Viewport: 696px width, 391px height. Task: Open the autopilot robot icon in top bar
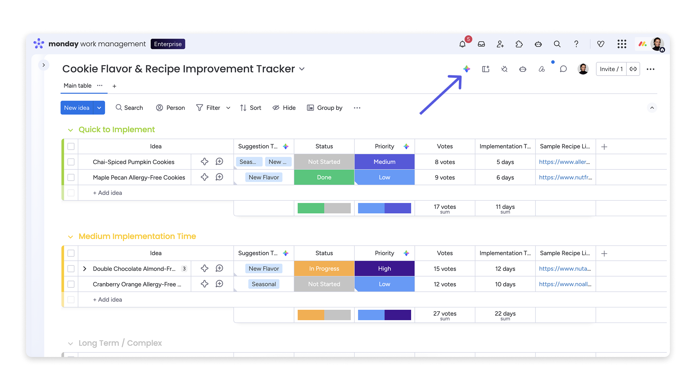(x=538, y=44)
